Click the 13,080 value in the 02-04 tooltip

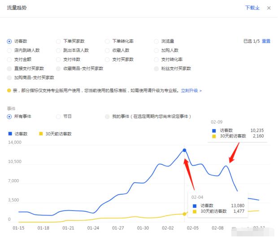[x=238, y=206]
